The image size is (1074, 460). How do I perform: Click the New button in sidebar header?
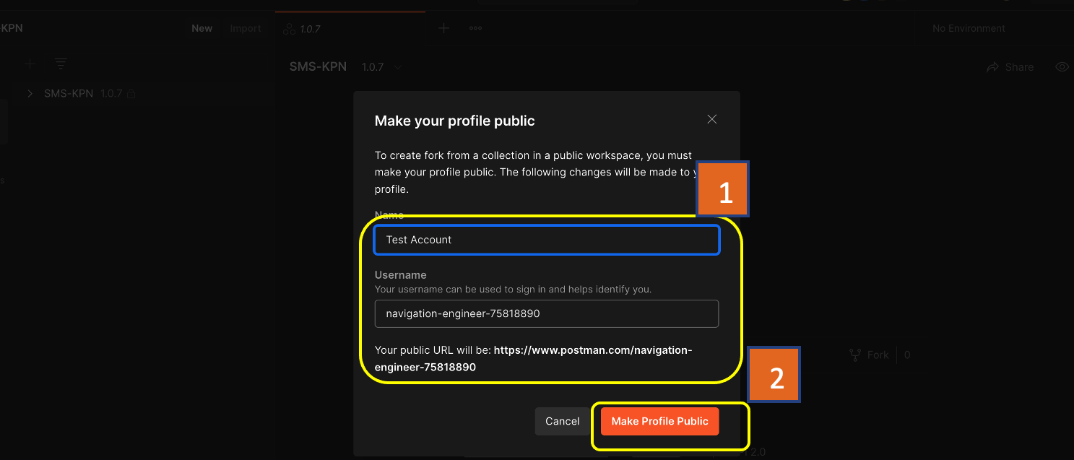pyautogui.click(x=202, y=28)
